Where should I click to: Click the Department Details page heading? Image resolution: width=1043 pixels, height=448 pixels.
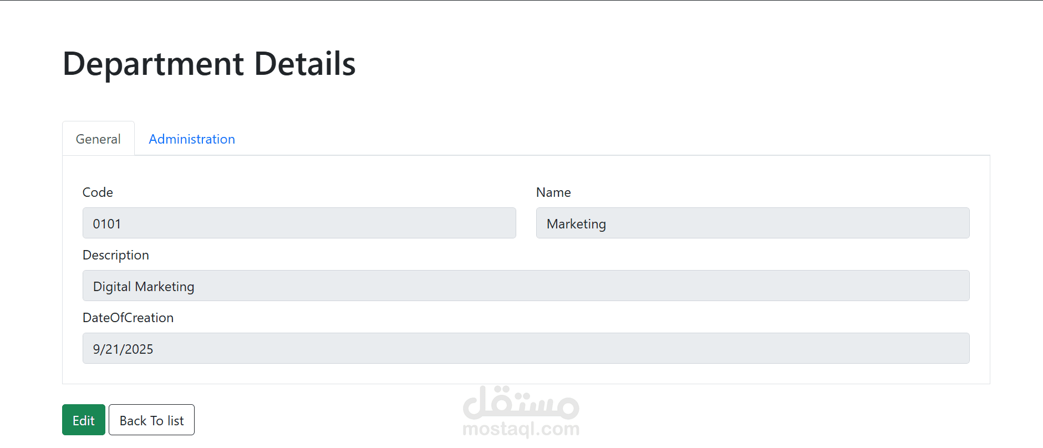click(x=209, y=64)
